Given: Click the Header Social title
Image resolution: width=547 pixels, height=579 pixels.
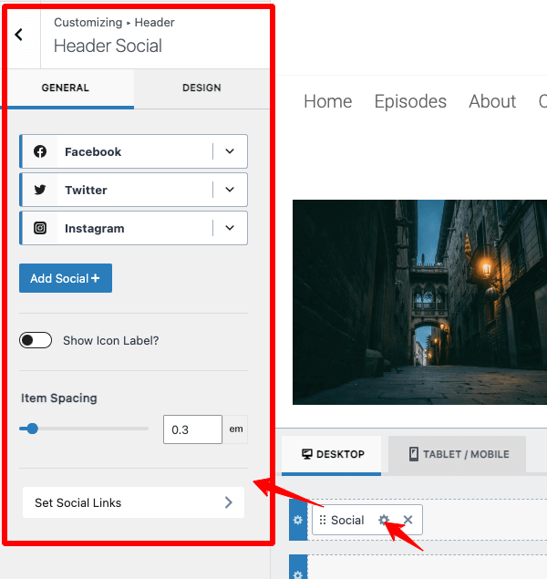Looking at the screenshot, I should pyautogui.click(x=108, y=47).
